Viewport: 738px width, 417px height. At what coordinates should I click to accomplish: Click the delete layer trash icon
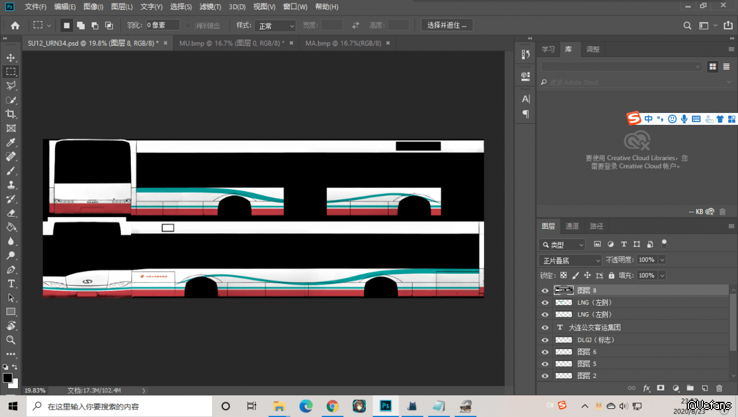coord(719,388)
